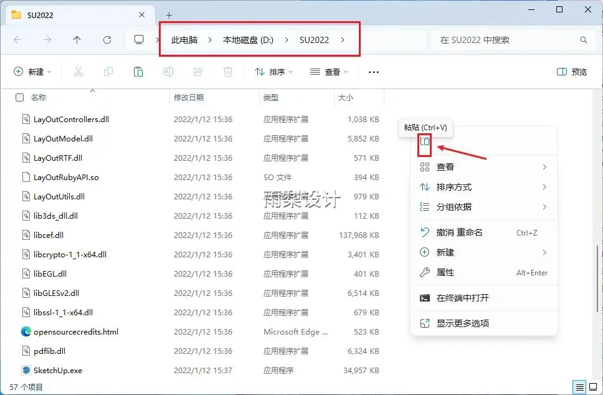This screenshot has width=603, height=395.
Task: Sort by 类型 column header
Action: click(271, 98)
